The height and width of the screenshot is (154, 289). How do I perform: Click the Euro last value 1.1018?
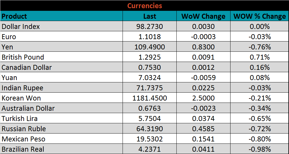(x=149, y=37)
